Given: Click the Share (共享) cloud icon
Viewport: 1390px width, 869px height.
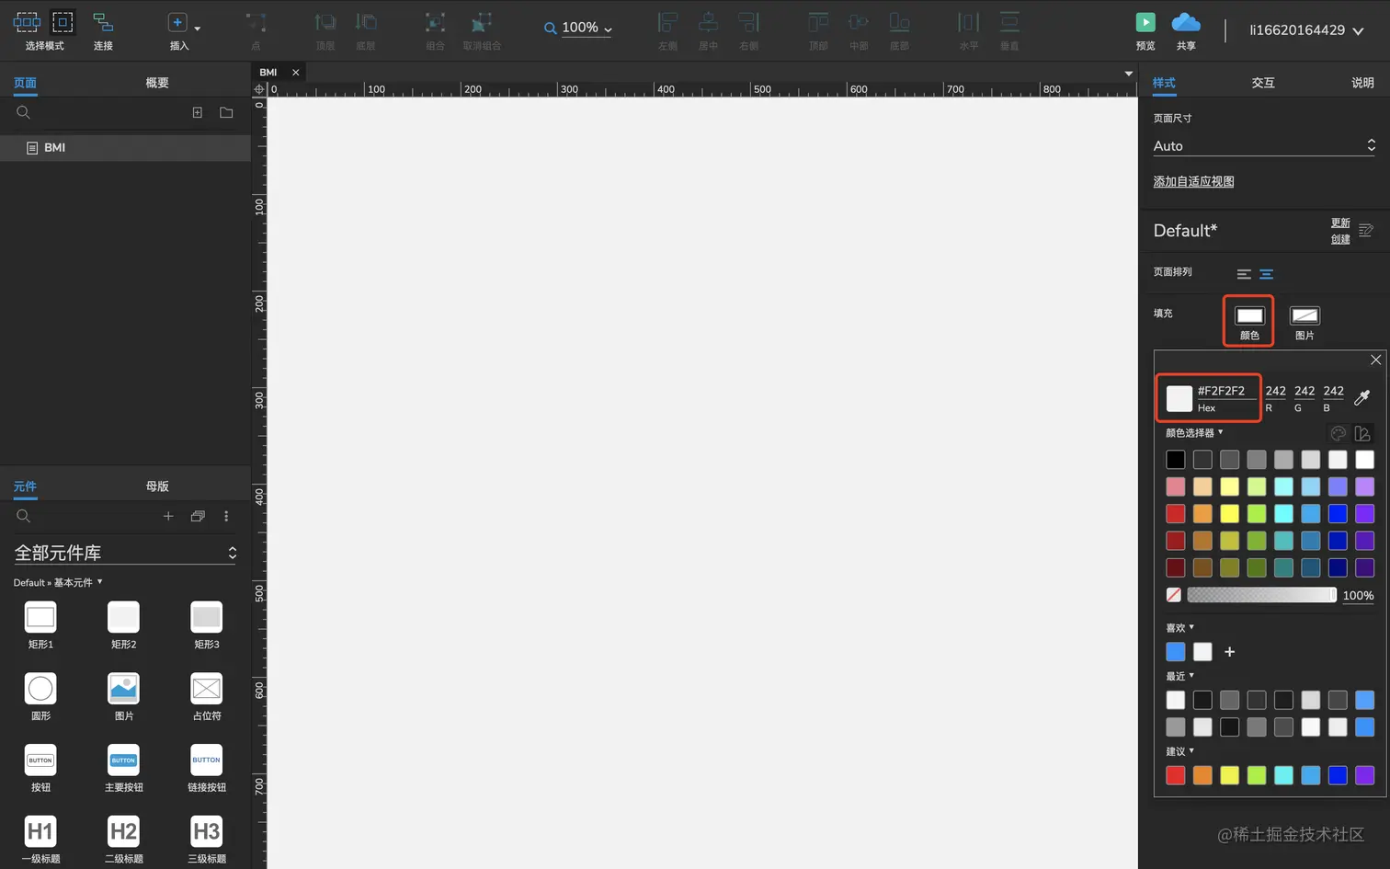Looking at the screenshot, I should pos(1186,22).
